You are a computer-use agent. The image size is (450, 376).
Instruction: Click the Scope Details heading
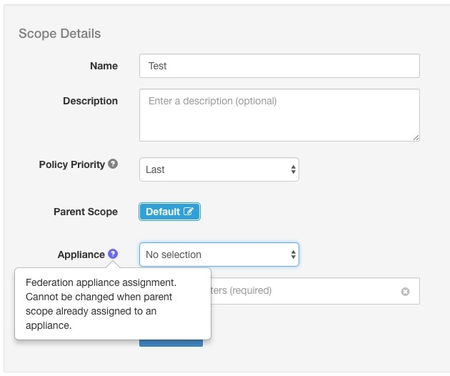[59, 34]
